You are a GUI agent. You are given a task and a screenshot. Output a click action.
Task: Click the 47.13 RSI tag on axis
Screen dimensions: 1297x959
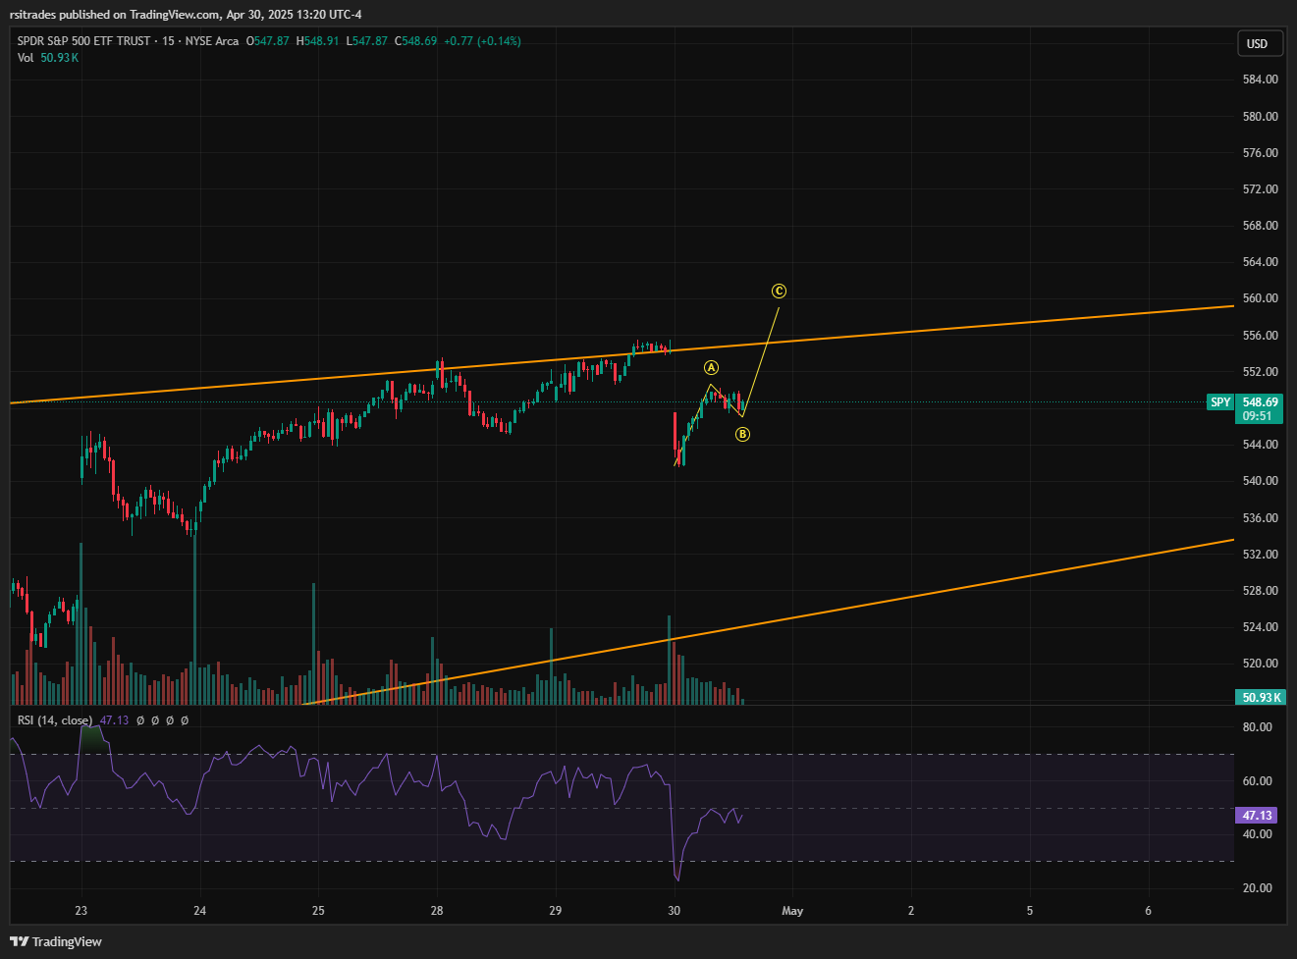pyautogui.click(x=1258, y=816)
